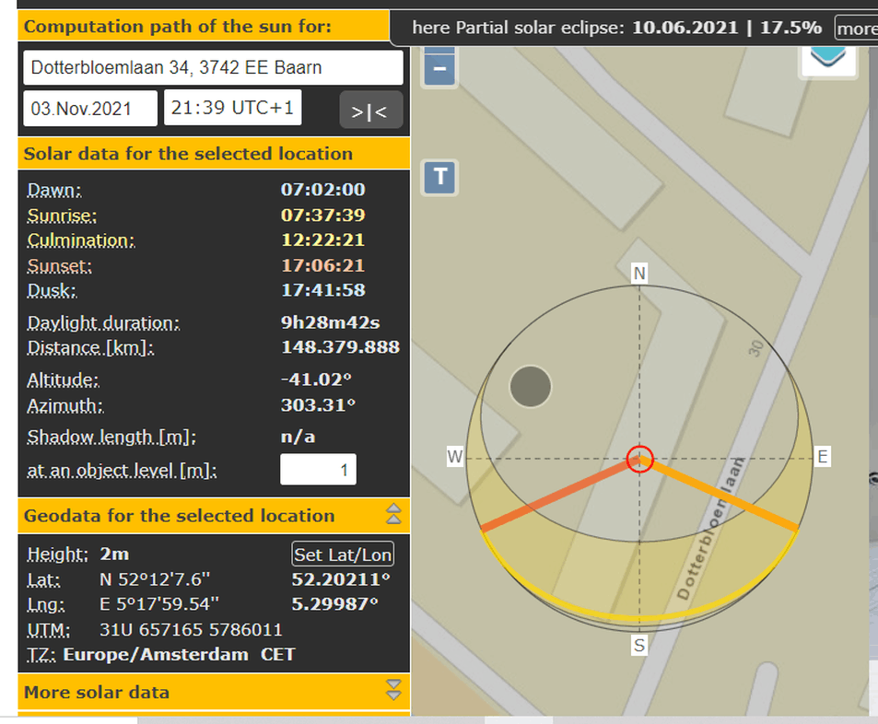Screen dimensions: 878x724
Task: Click the azimuth value 303.31°
Action: (318, 405)
